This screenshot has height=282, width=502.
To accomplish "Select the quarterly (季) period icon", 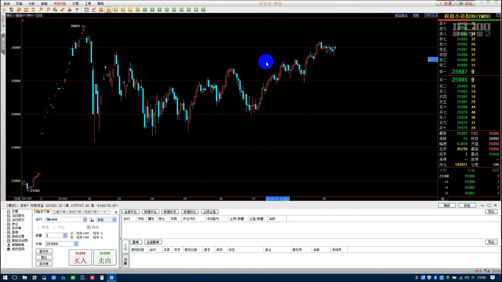I will pyautogui.click(x=130, y=10).
